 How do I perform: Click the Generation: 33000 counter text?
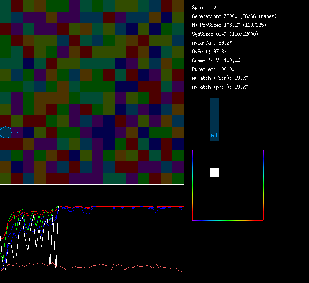tap(234, 16)
